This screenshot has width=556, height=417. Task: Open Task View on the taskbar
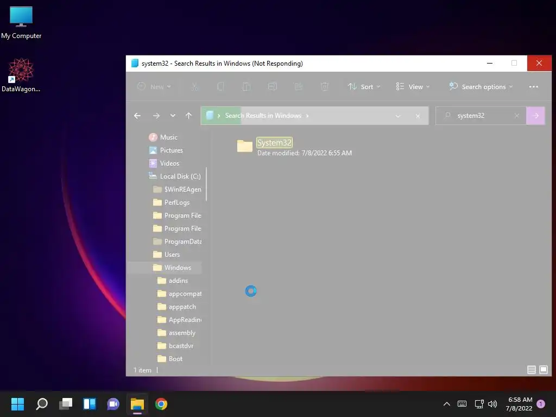point(66,404)
